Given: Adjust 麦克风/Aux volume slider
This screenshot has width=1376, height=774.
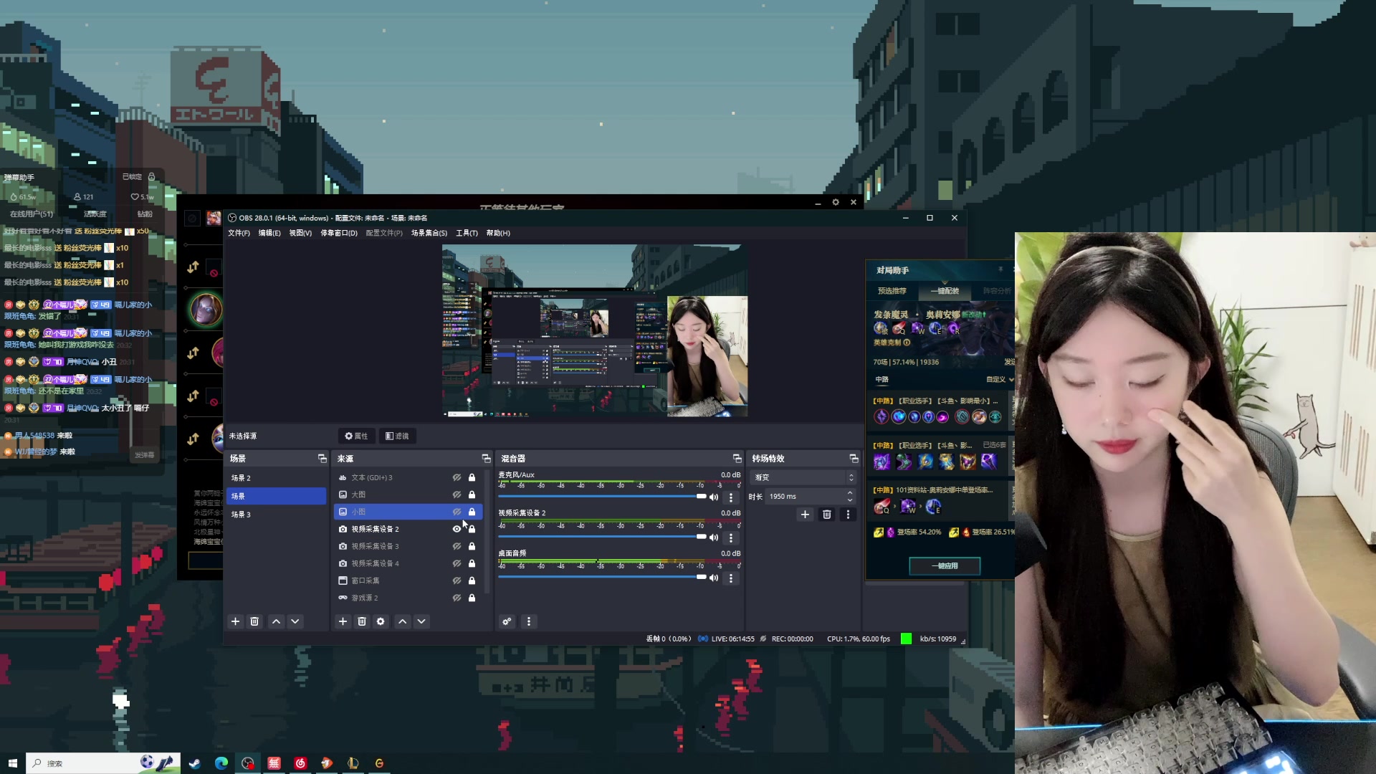Looking at the screenshot, I should coord(603,496).
